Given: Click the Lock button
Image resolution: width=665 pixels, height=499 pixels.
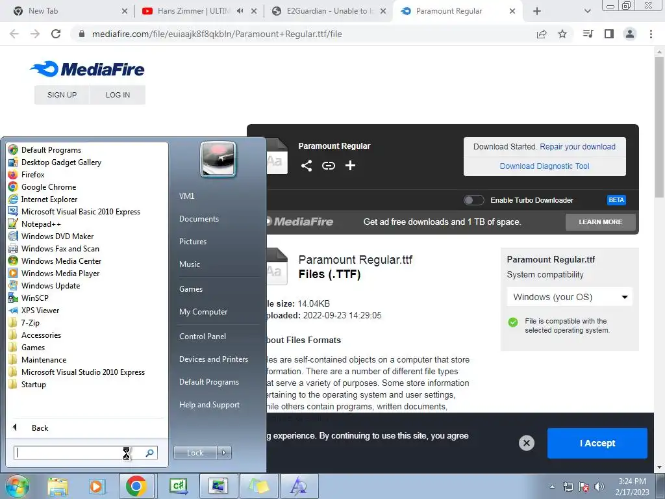Looking at the screenshot, I should tap(195, 453).
